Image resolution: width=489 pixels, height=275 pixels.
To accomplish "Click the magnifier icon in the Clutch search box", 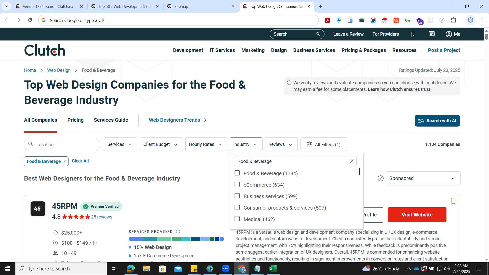I will pyautogui.click(x=318, y=34).
